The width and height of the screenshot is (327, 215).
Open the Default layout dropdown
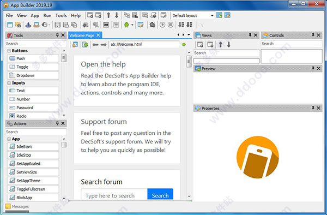tap(212, 15)
